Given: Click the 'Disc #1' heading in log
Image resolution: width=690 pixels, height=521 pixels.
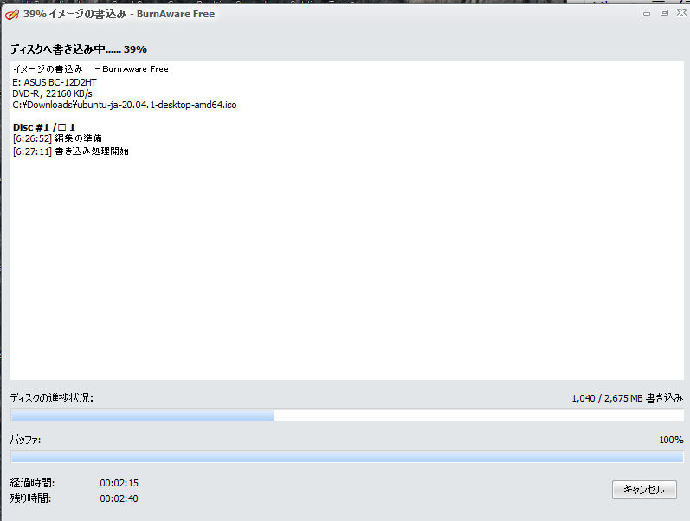Looking at the screenshot, I should point(44,127).
